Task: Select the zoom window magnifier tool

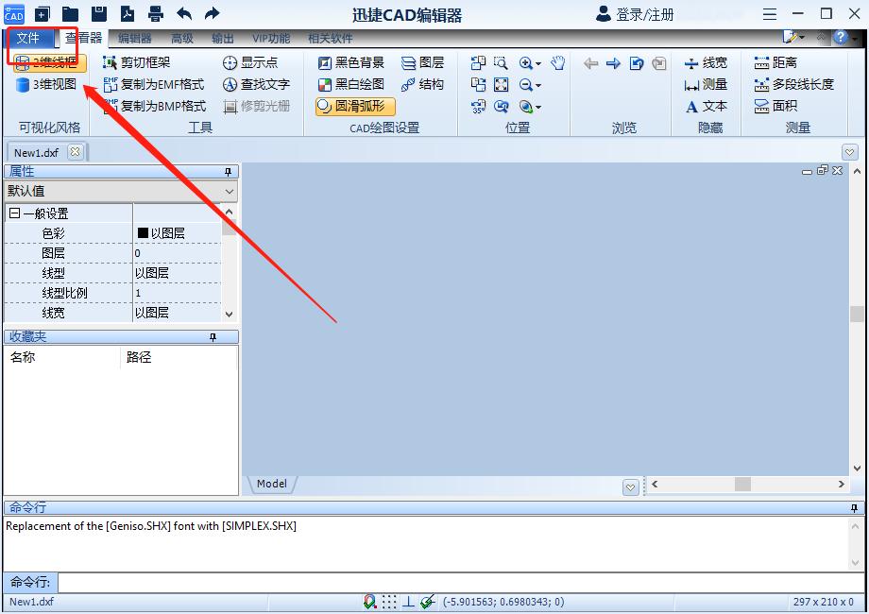Action: click(x=501, y=62)
